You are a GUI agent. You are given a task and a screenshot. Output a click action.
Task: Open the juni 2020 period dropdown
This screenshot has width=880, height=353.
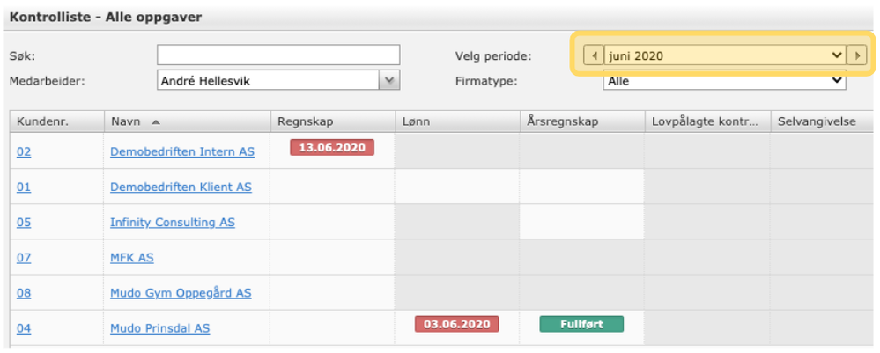(x=724, y=55)
